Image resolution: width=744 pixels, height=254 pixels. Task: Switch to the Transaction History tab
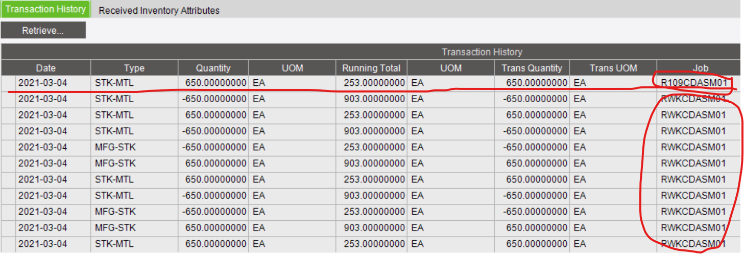coord(45,10)
